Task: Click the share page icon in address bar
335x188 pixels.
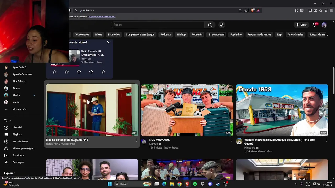Action: coord(246,10)
